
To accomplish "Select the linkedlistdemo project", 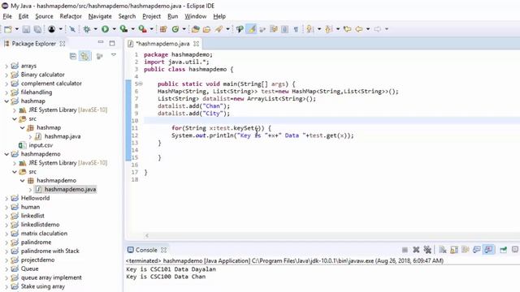I will tap(40, 225).
